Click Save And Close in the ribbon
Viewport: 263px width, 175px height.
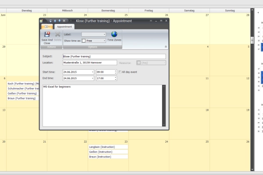tap(47, 38)
